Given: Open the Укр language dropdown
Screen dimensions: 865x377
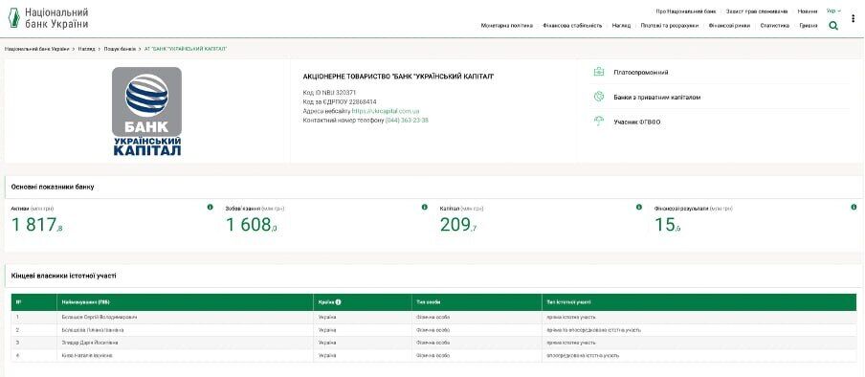Looking at the screenshot, I should pyautogui.click(x=833, y=11).
